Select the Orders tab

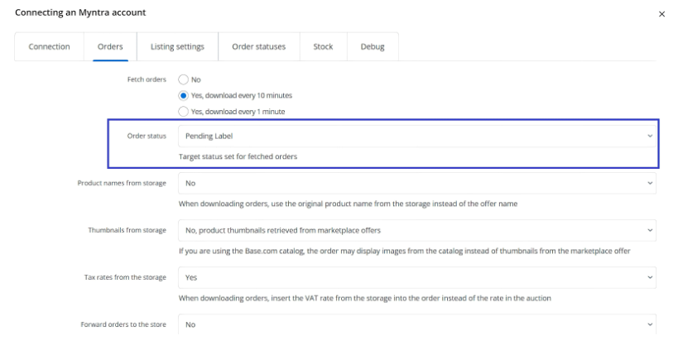(x=110, y=47)
